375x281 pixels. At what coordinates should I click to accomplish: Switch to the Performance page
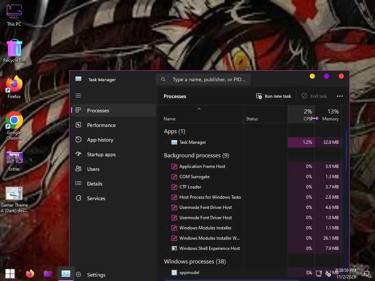coord(114,125)
